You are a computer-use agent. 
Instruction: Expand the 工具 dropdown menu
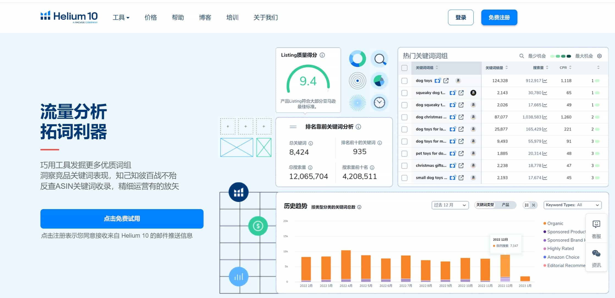pos(121,18)
